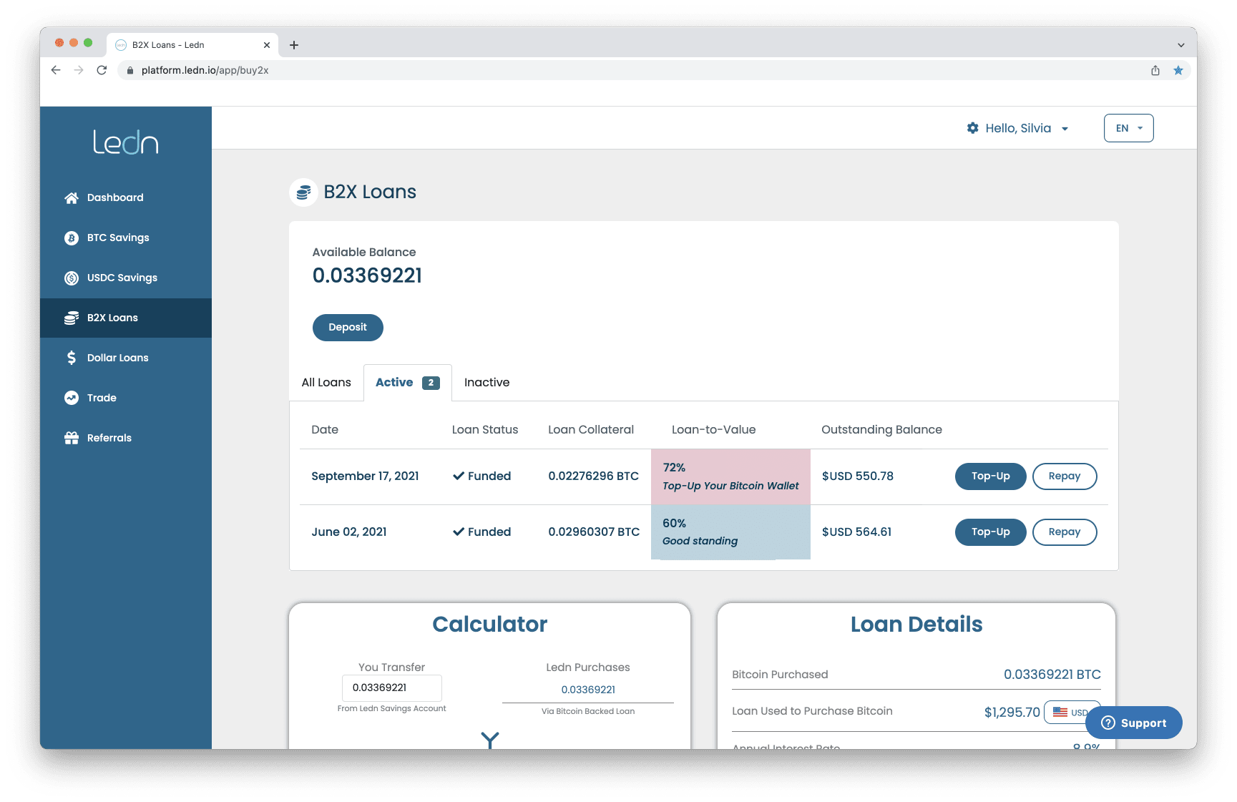Open a new browser tab with plus icon
Viewport: 1237px width, 802px height.
pos(294,45)
